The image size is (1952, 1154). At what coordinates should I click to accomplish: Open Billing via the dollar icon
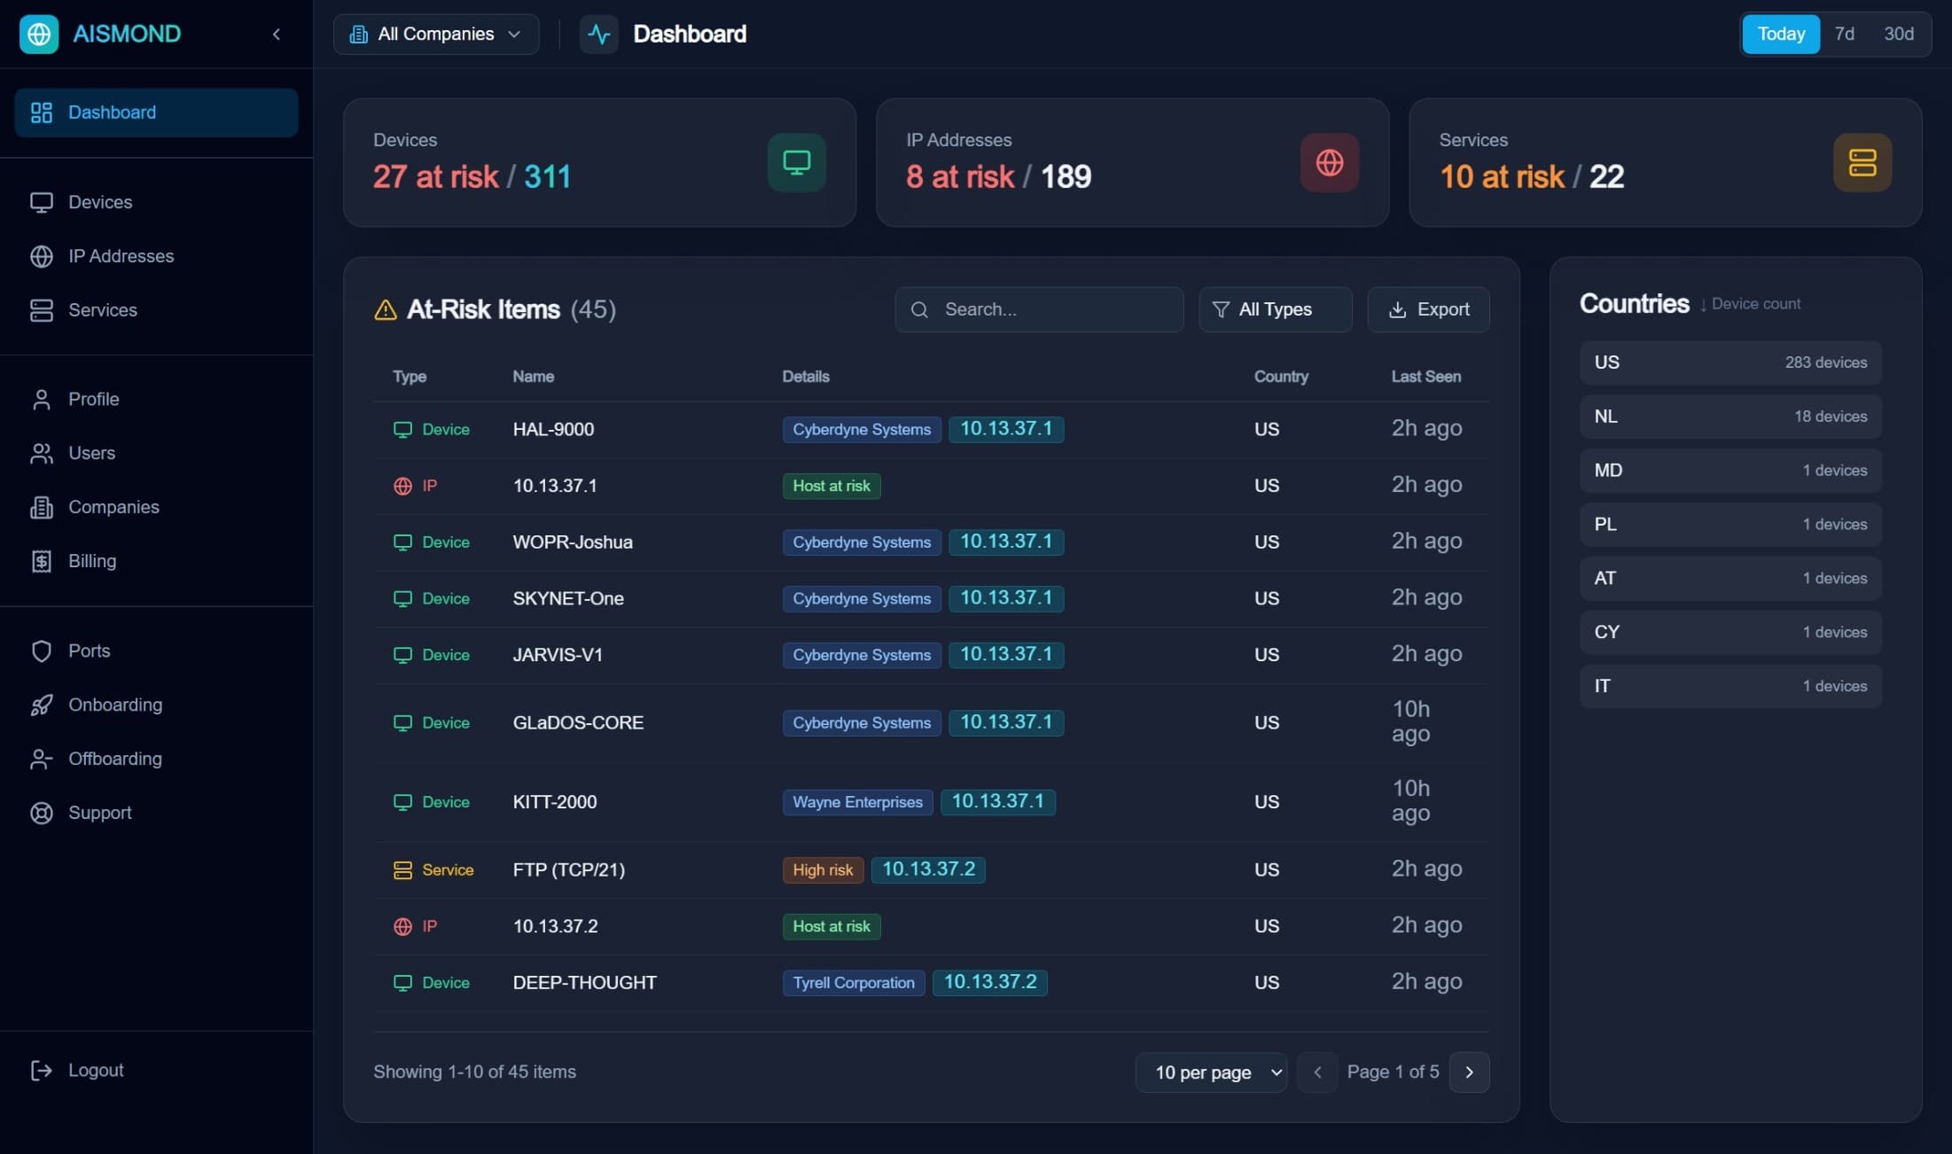[43, 561]
